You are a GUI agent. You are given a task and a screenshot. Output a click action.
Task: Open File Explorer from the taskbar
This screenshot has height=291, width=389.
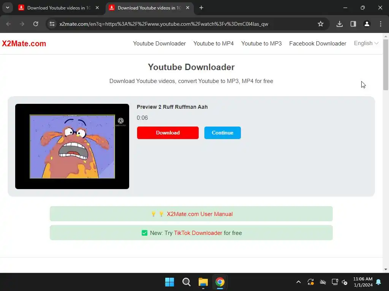click(203, 282)
